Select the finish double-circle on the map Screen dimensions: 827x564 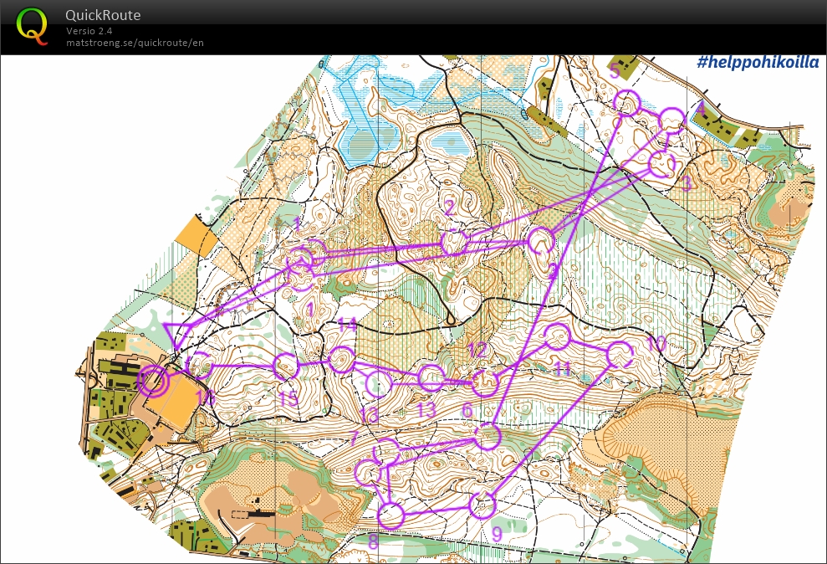(154, 380)
